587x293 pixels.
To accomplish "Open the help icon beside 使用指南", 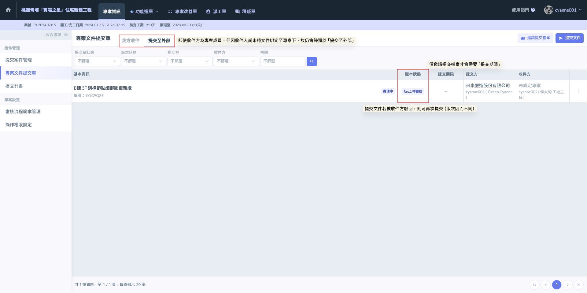I will 533,10.
